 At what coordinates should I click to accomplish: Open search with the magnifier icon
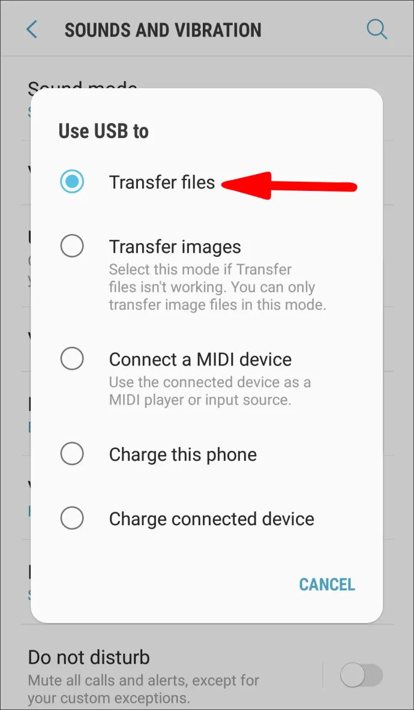[376, 30]
